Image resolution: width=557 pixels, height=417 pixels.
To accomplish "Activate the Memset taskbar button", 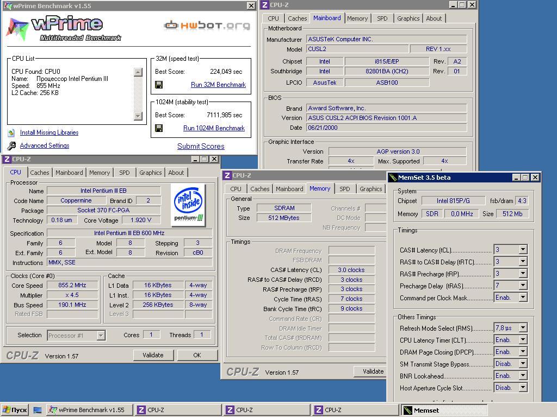I will (x=444, y=410).
